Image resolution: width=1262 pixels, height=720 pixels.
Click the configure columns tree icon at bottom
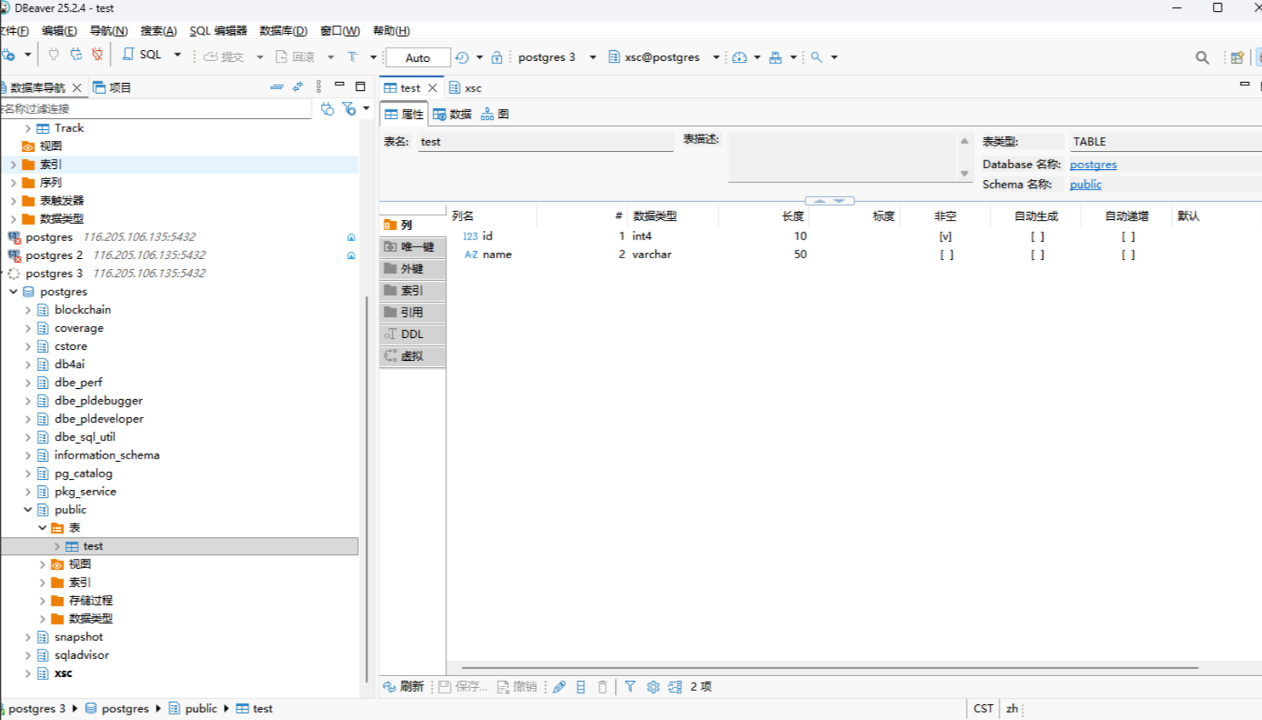point(675,686)
